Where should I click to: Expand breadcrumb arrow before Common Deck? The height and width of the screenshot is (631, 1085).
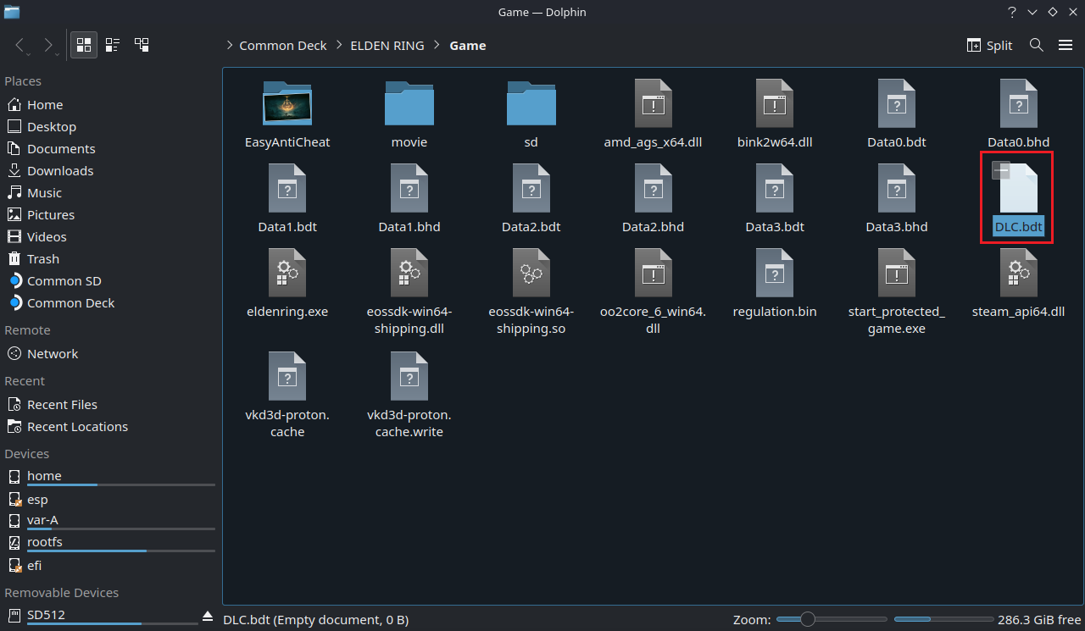pos(230,46)
